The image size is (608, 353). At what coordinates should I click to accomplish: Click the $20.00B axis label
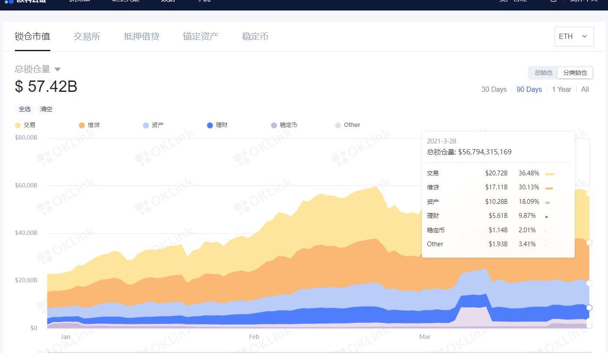(26, 280)
